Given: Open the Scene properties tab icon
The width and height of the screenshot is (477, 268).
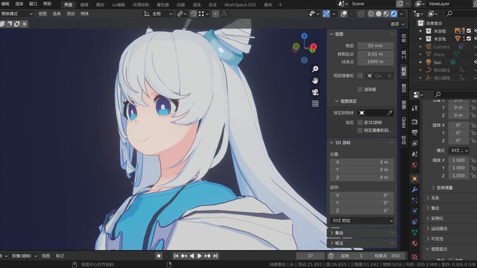Looking at the screenshot, I should tap(414, 154).
